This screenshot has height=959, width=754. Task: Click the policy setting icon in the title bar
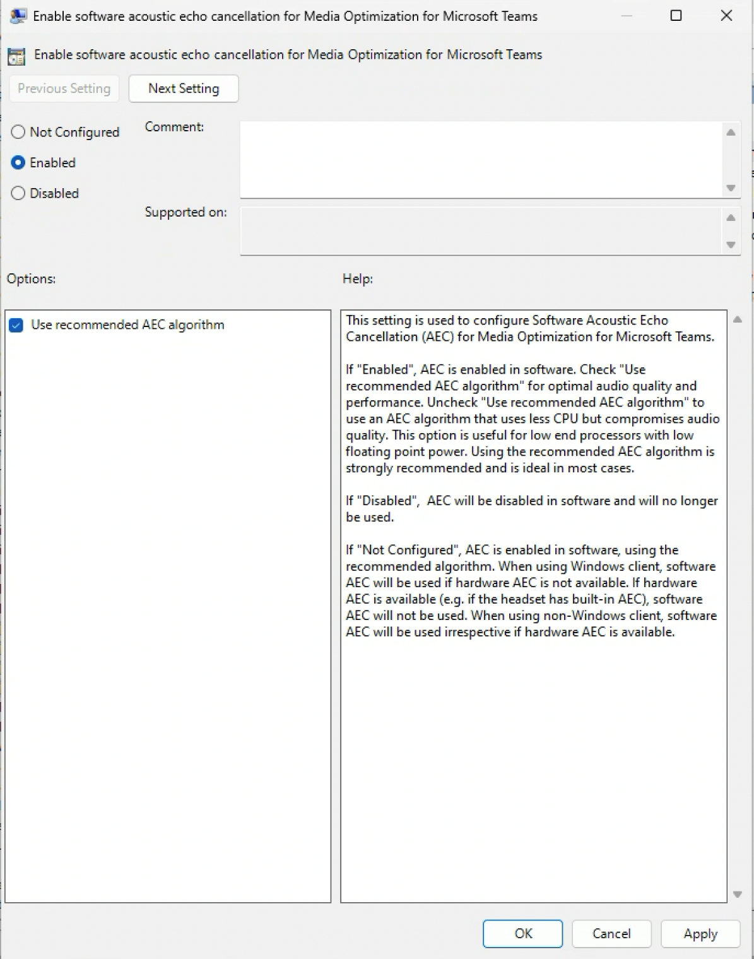coord(19,15)
